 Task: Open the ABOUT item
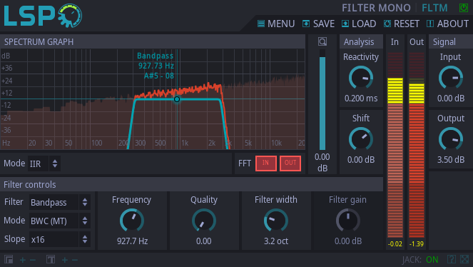[447, 24]
